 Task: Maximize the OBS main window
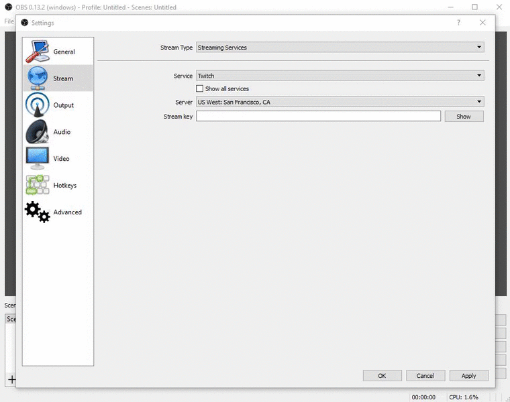tap(474, 7)
